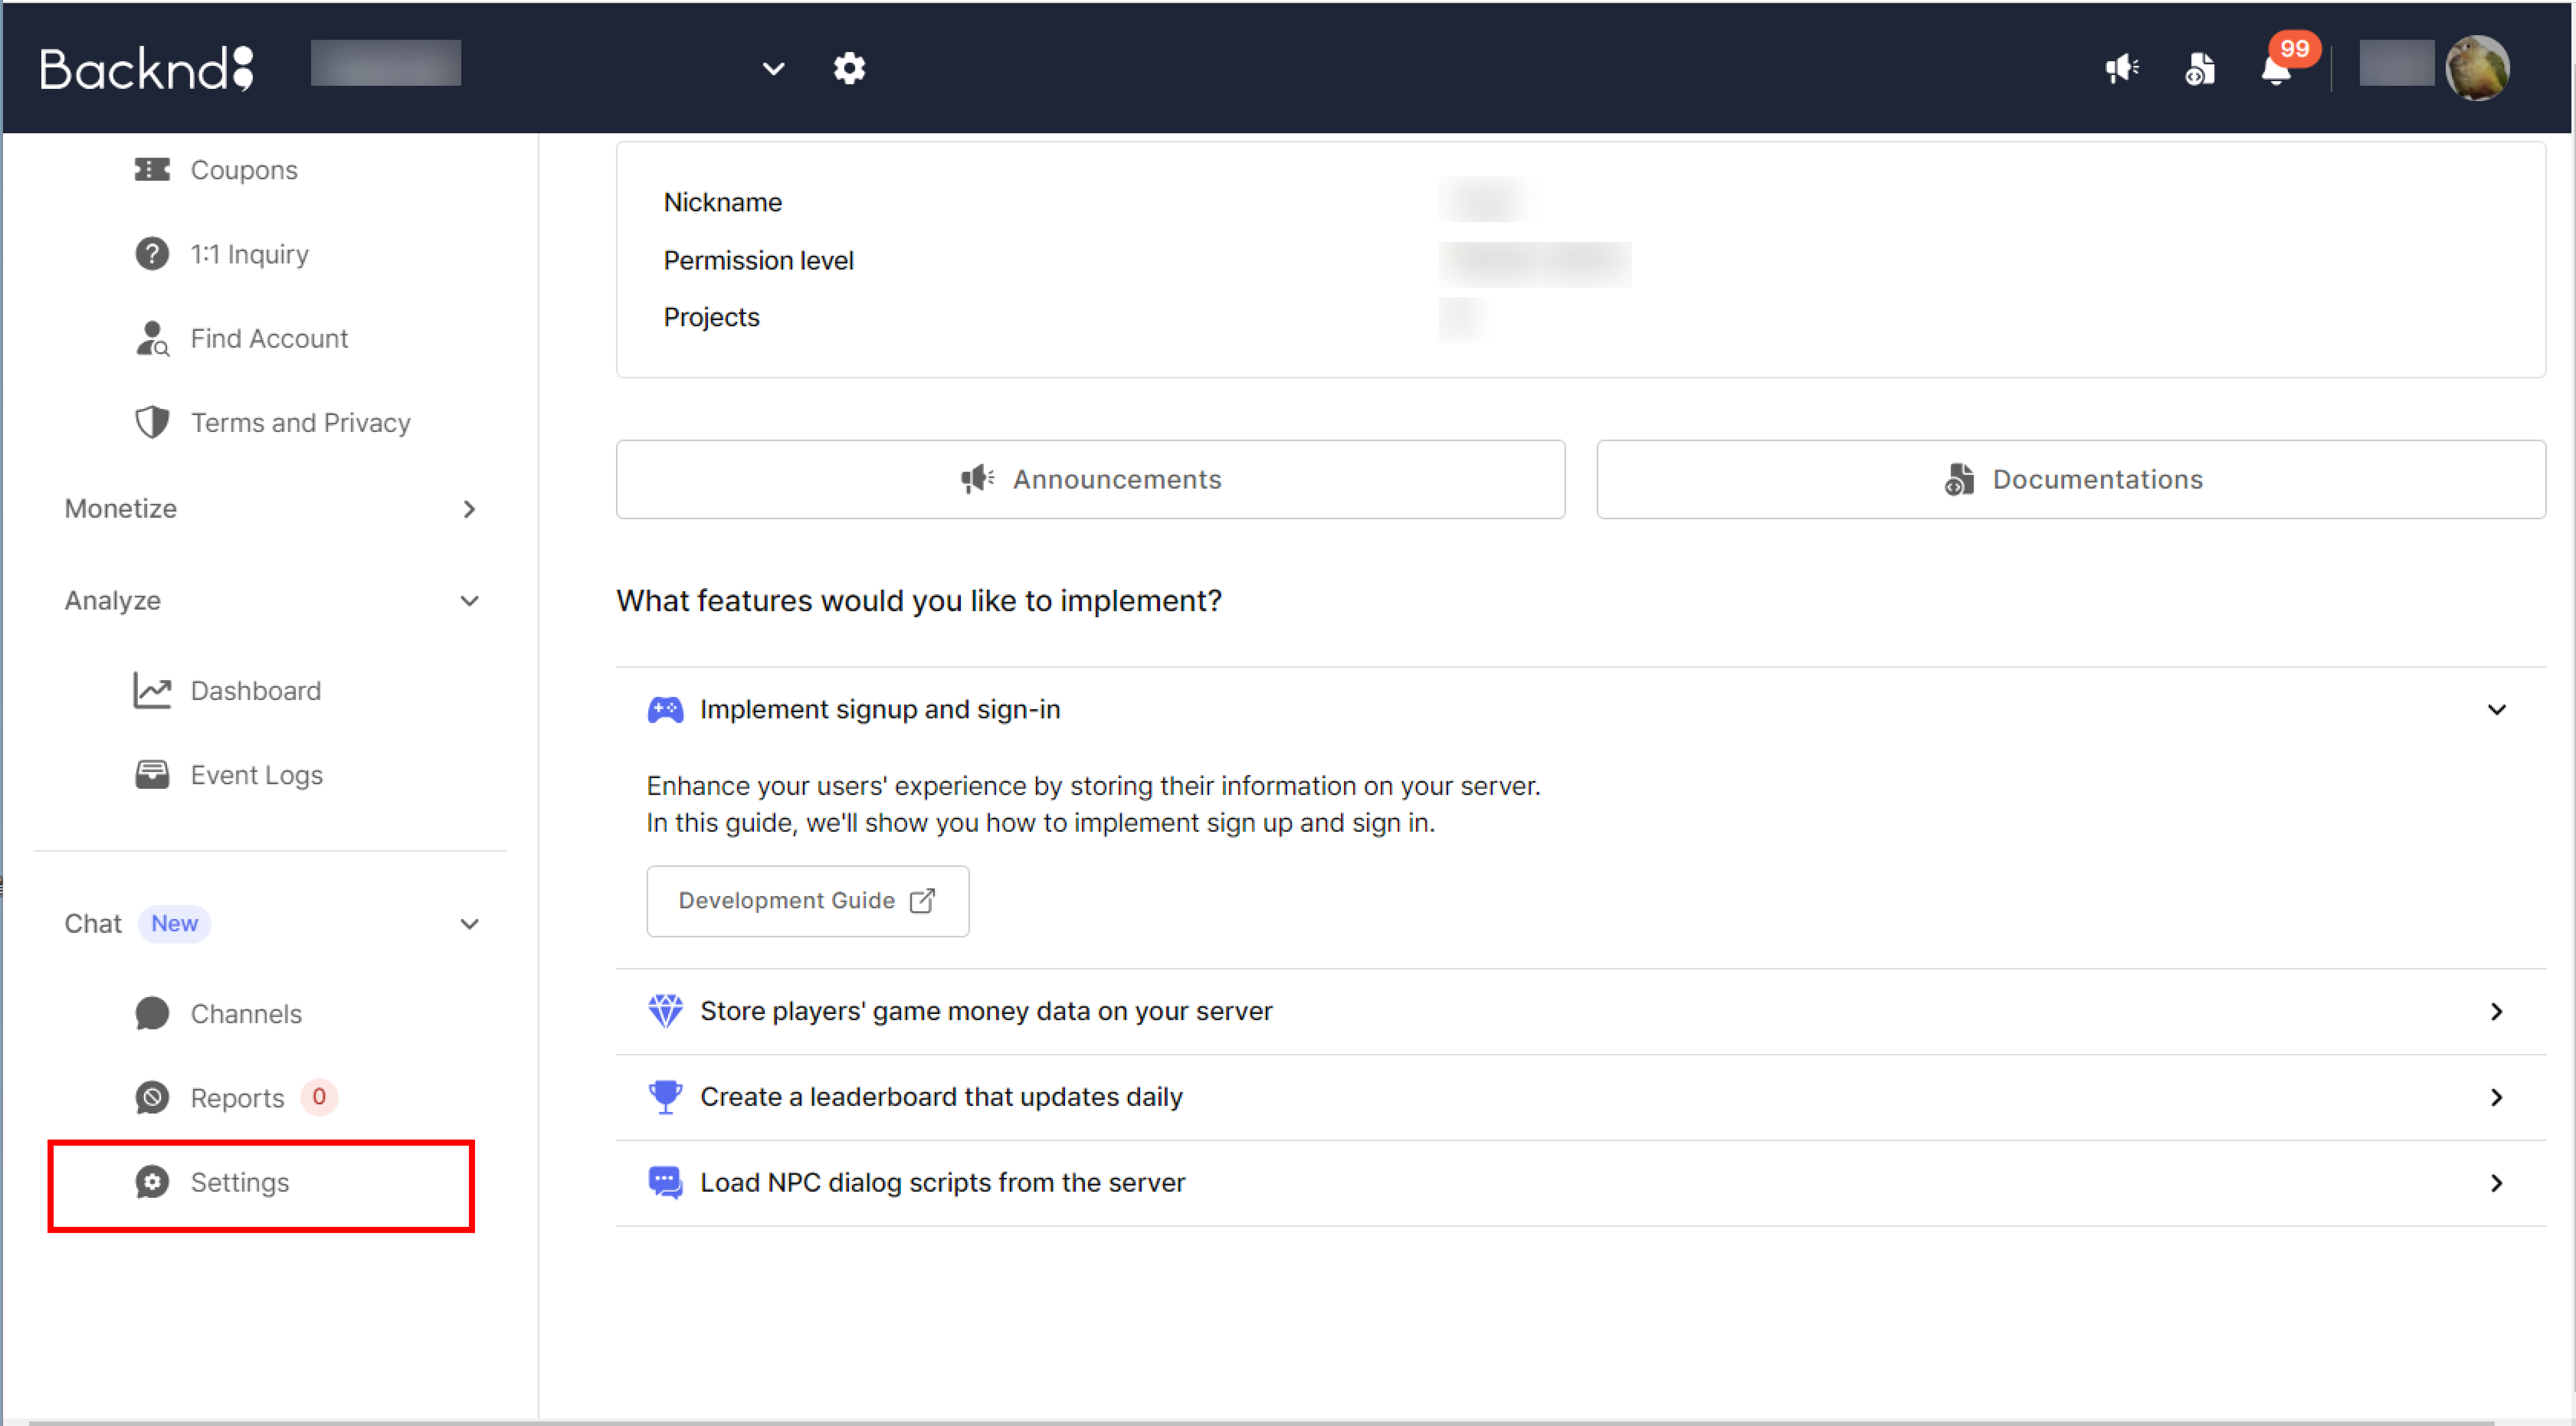This screenshot has height=1426, width=2576.
Task: Click the chat Settings gear bubble icon
Action: point(152,1181)
